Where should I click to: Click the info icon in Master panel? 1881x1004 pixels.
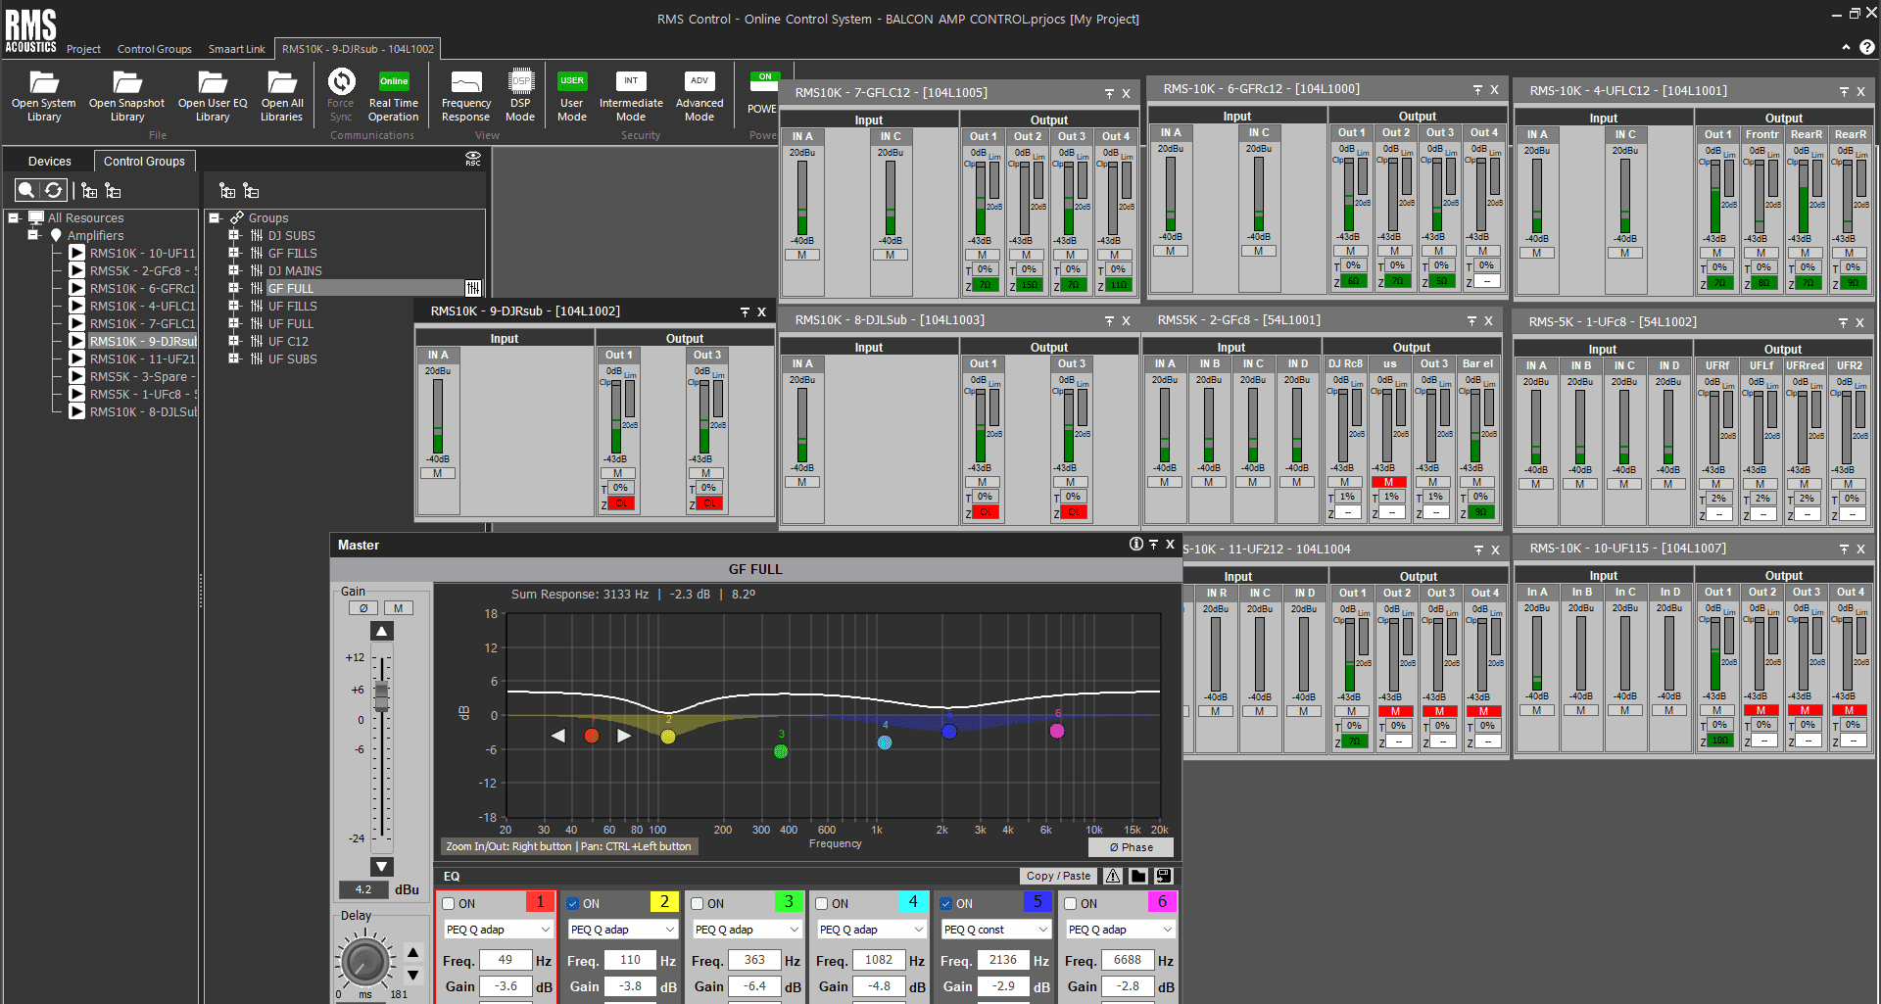click(1136, 544)
